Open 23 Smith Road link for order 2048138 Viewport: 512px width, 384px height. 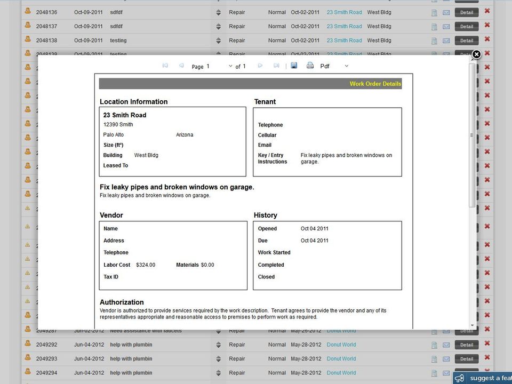tap(344, 40)
